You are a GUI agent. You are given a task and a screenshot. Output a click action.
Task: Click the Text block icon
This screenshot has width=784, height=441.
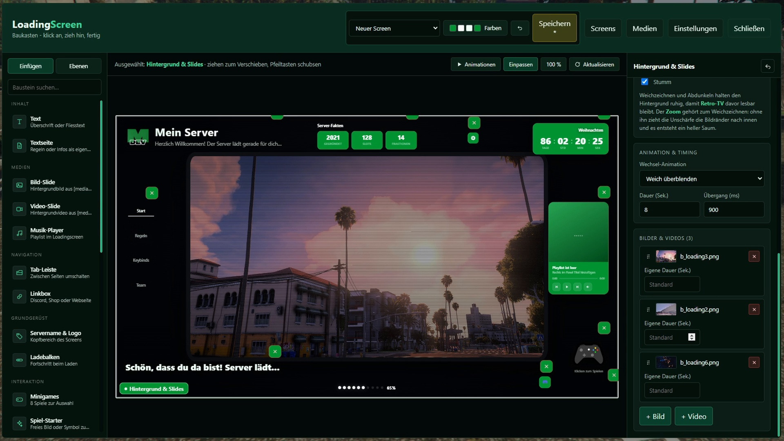19,122
